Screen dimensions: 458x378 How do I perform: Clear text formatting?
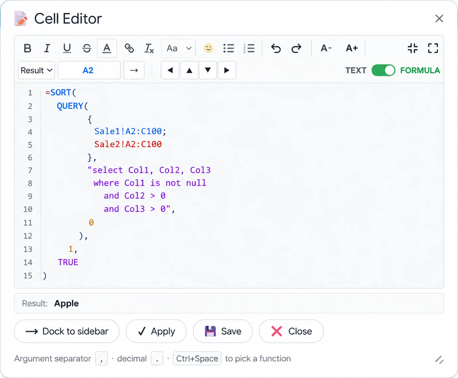149,48
